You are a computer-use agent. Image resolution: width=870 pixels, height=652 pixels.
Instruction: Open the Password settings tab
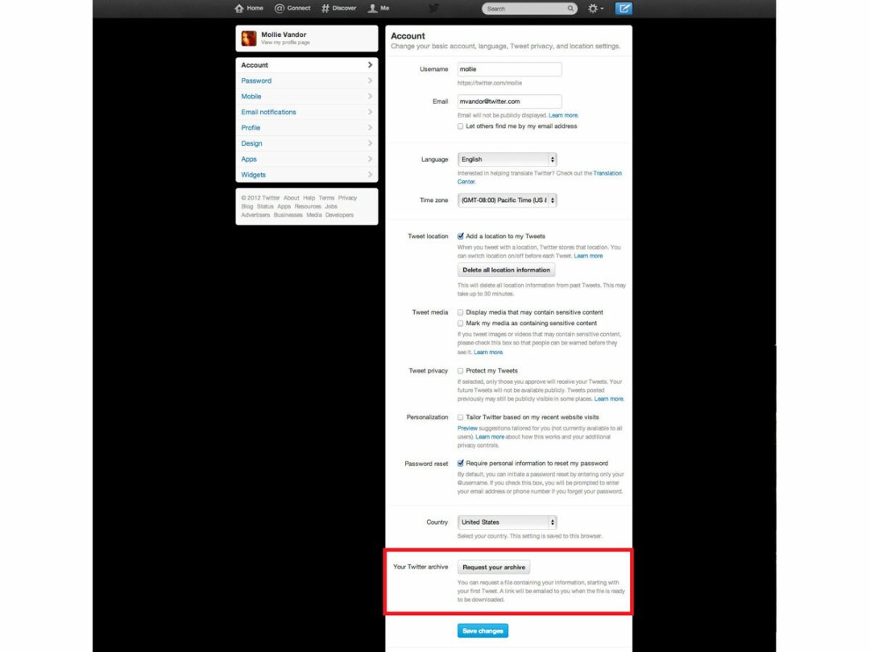[307, 81]
